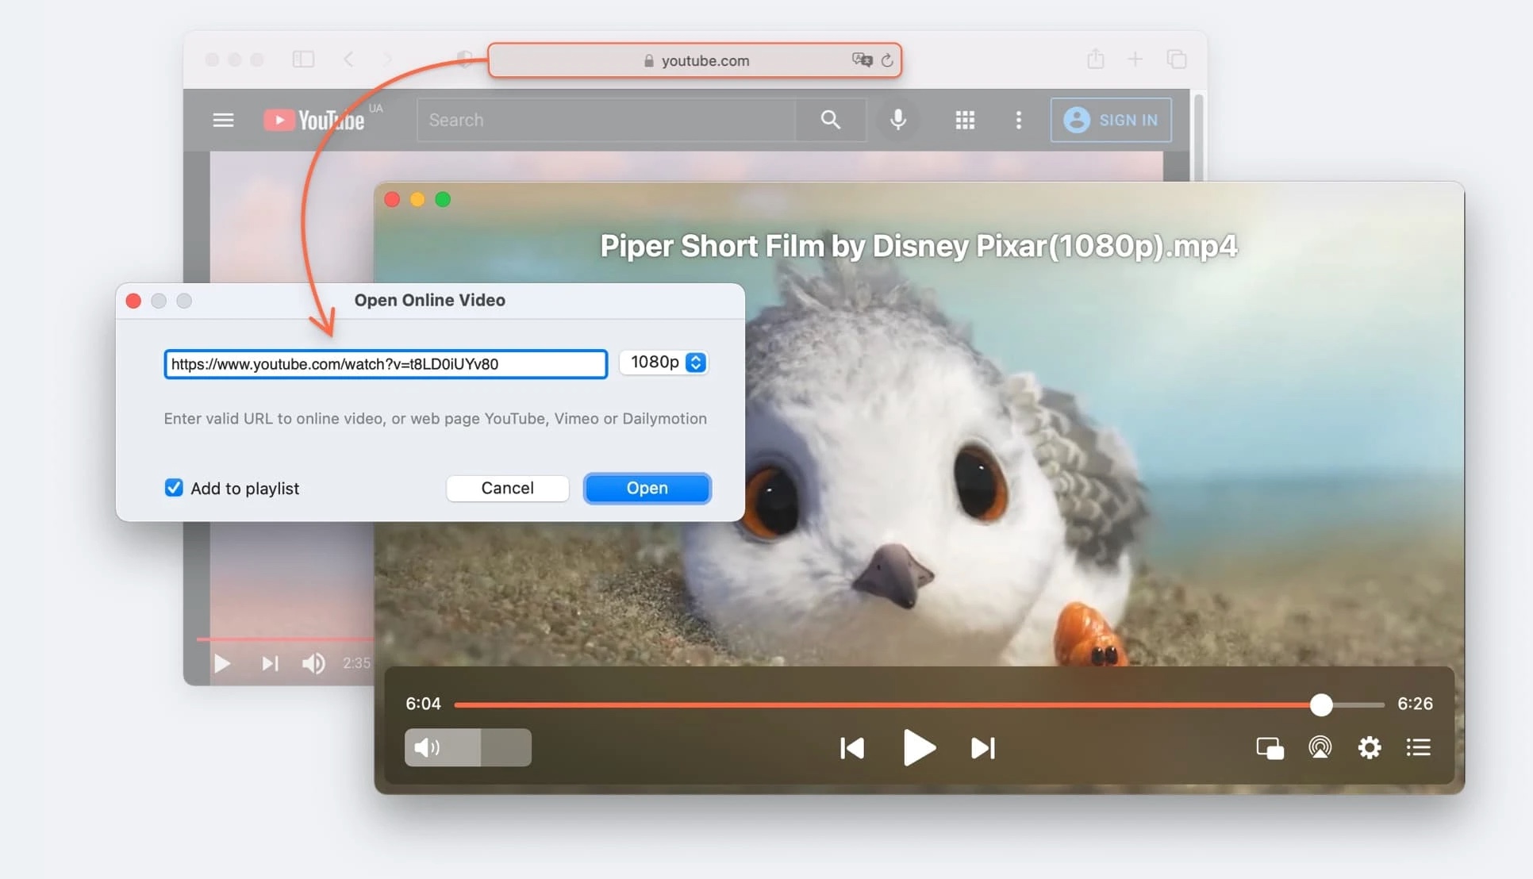Click YouTube voice search microphone
The image size is (1533, 879).
pyautogui.click(x=897, y=120)
